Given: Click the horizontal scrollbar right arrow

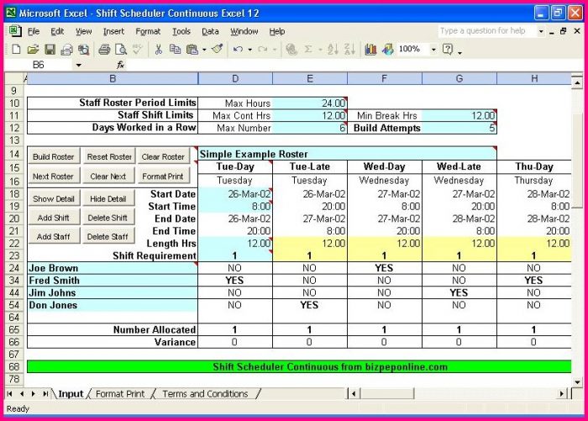Looking at the screenshot, I should point(561,393).
